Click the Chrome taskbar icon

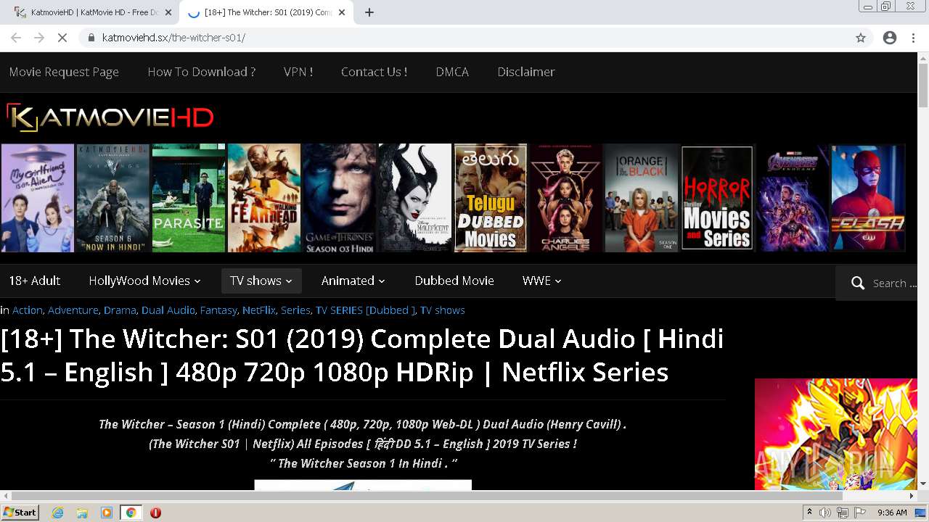click(x=131, y=513)
